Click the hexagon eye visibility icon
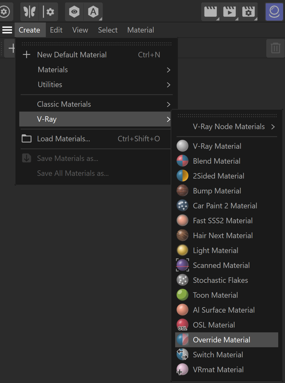Viewport: 285px width, 383px height. click(74, 12)
